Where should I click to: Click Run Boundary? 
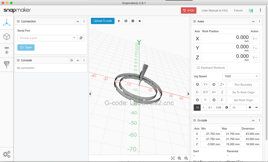coord(243,85)
